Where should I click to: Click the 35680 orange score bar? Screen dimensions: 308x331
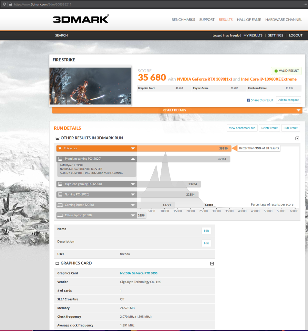184,148
